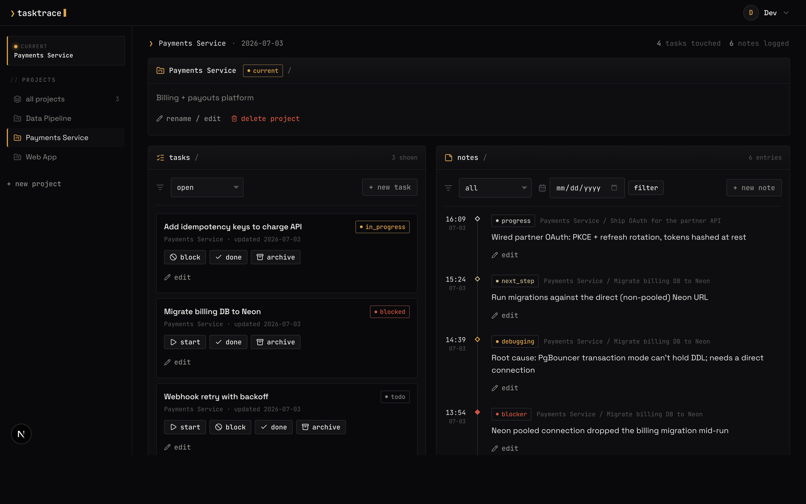Open the open task status dropdown
The width and height of the screenshot is (806, 504).
pyautogui.click(x=207, y=187)
